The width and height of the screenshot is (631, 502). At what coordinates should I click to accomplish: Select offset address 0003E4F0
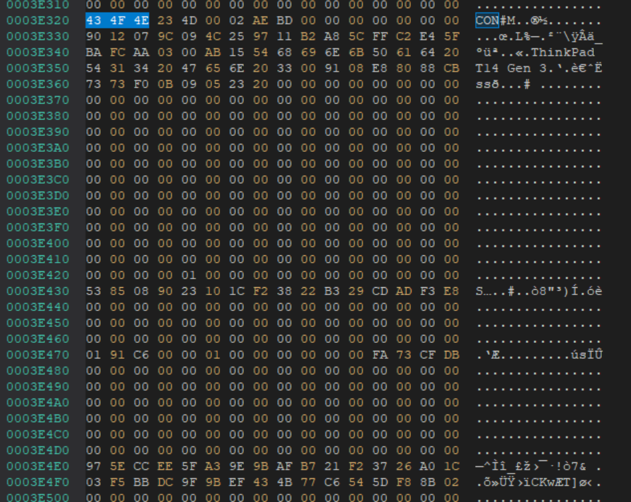pyautogui.click(x=38, y=482)
